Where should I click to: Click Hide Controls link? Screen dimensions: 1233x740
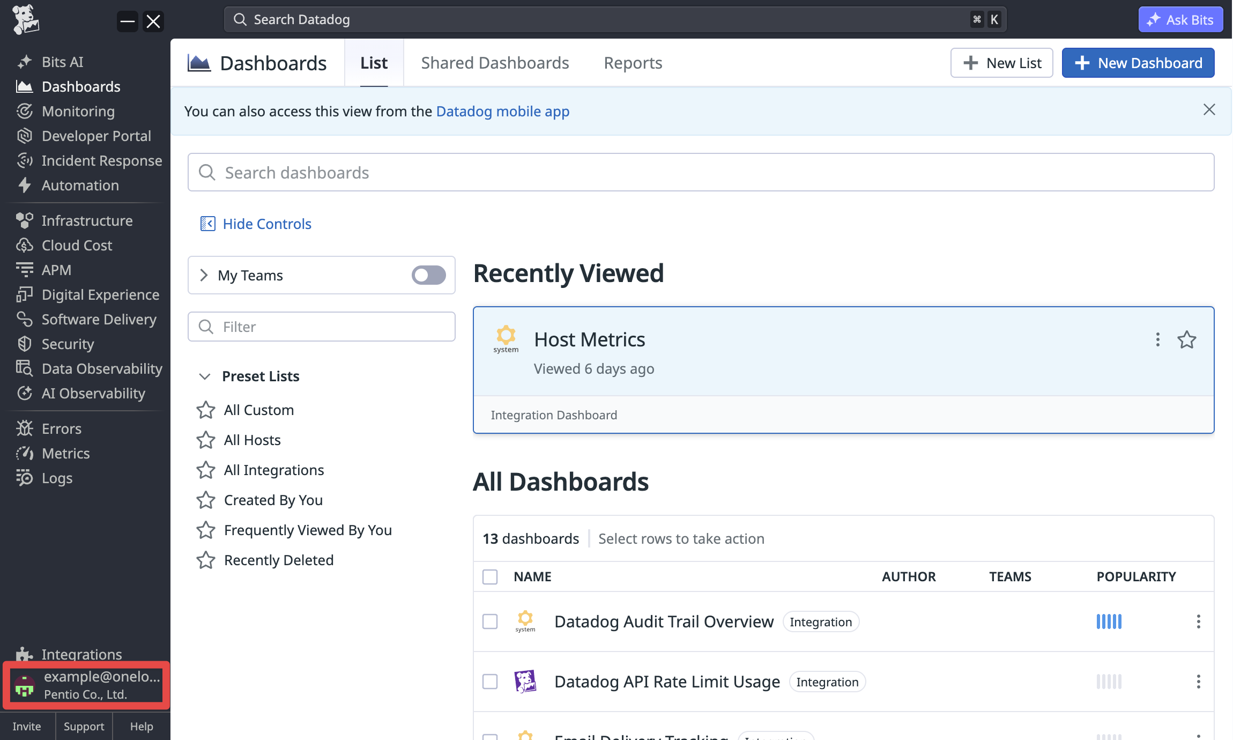(256, 224)
